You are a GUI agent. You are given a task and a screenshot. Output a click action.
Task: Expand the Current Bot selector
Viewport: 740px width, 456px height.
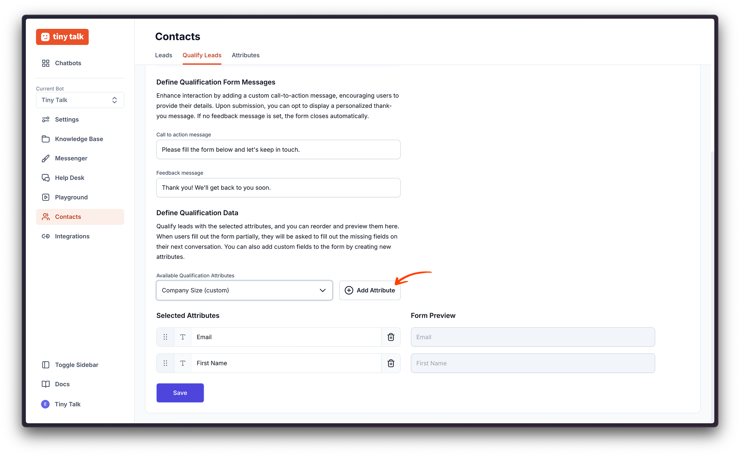[x=80, y=100]
